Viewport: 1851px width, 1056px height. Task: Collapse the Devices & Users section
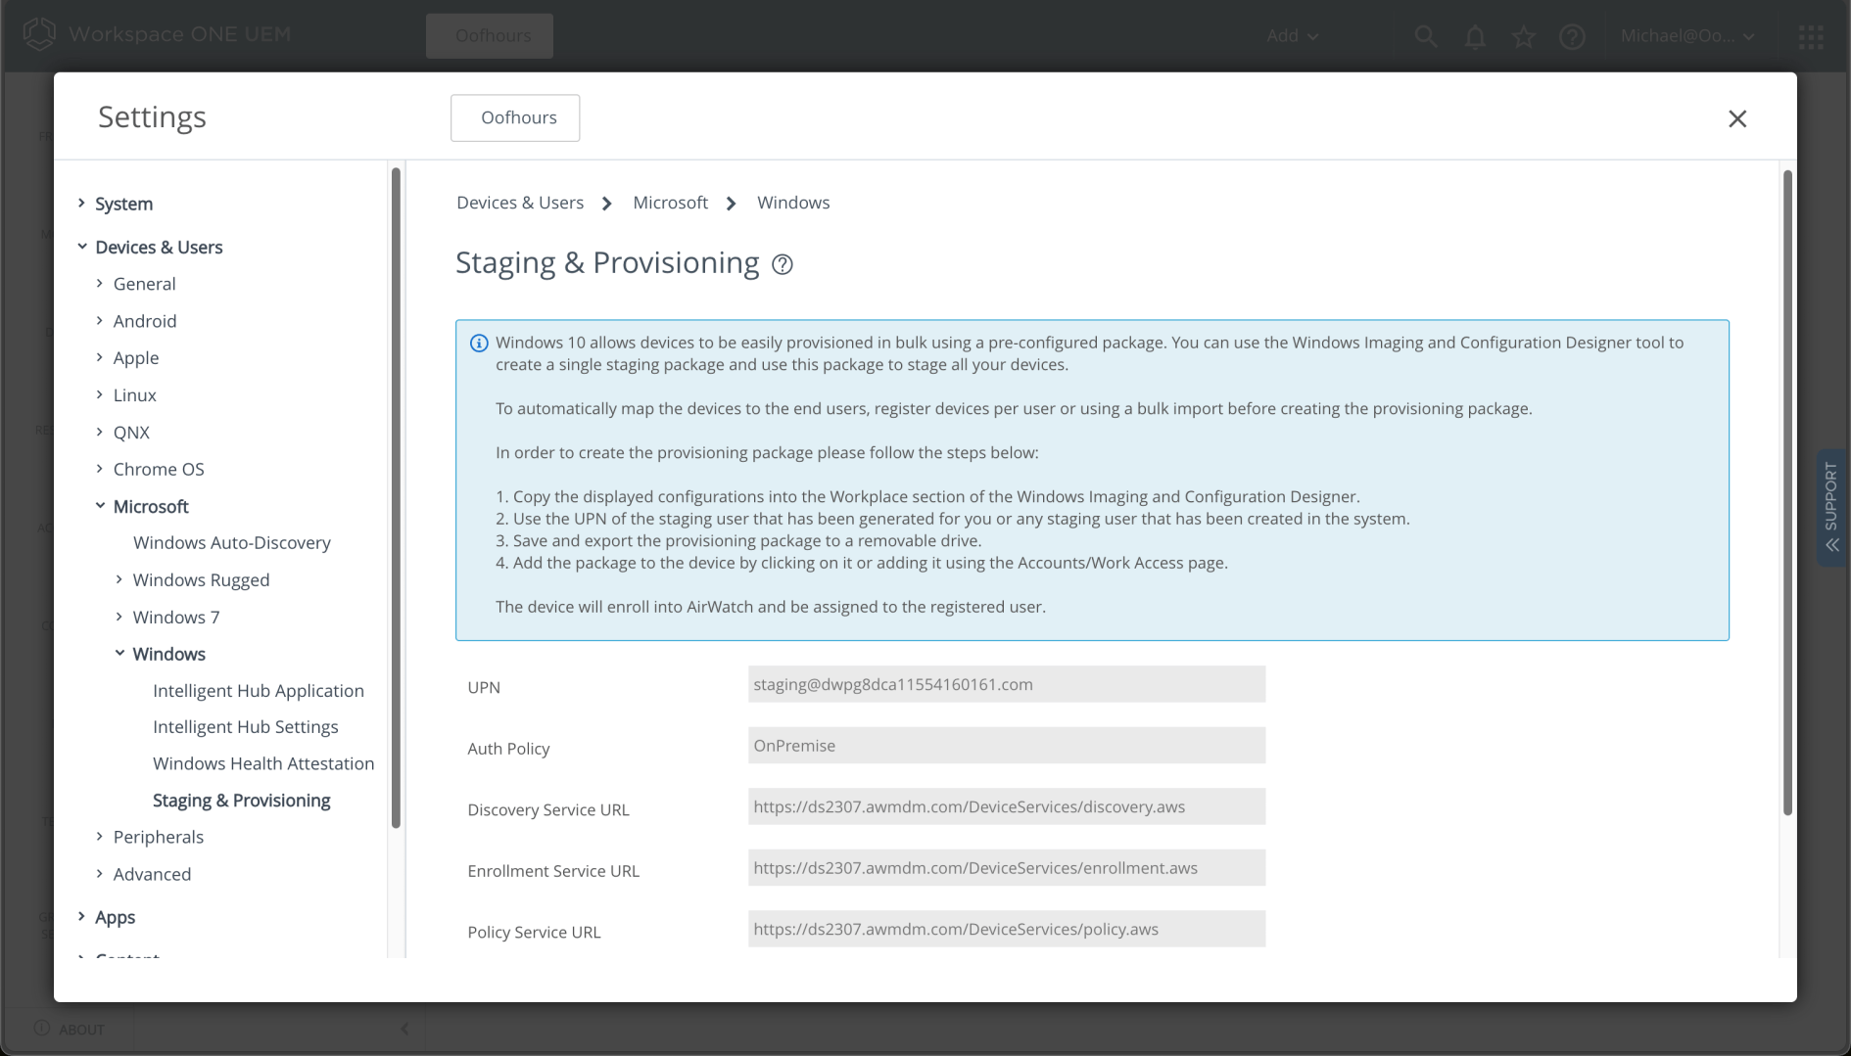pyautogui.click(x=82, y=247)
